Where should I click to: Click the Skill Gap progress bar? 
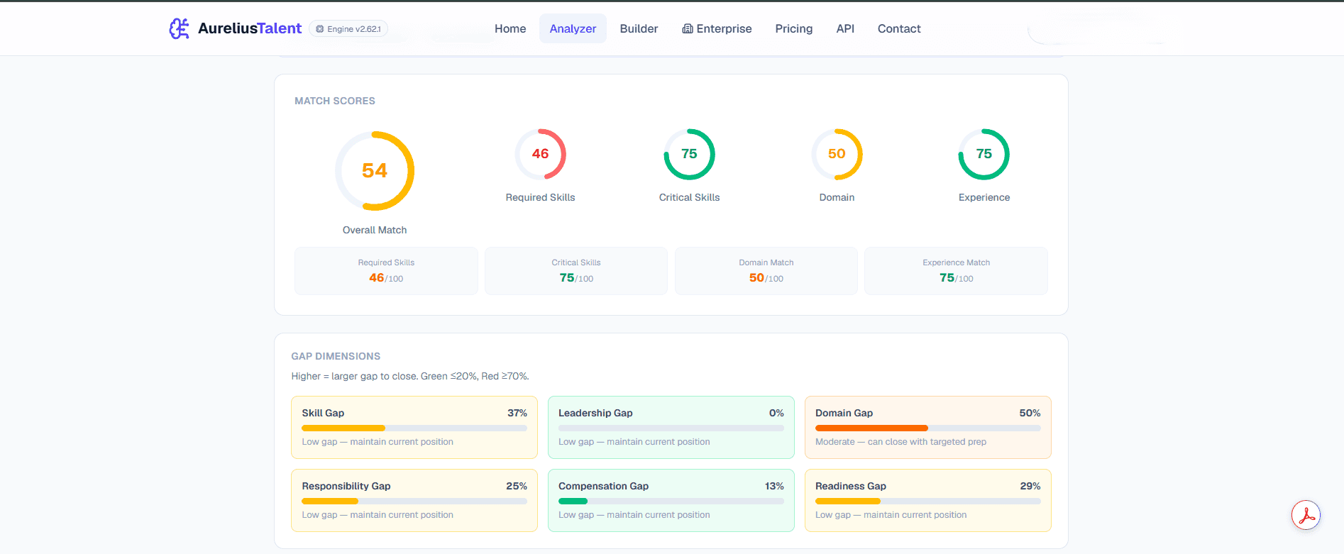(x=414, y=428)
